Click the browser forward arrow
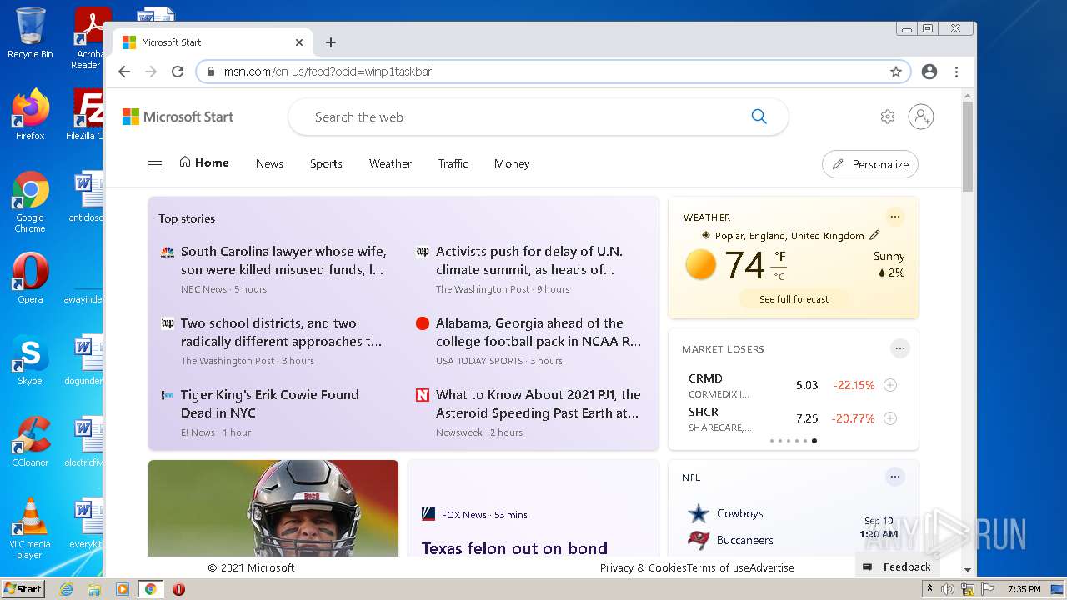Image resolution: width=1067 pixels, height=600 pixels. coord(151,72)
